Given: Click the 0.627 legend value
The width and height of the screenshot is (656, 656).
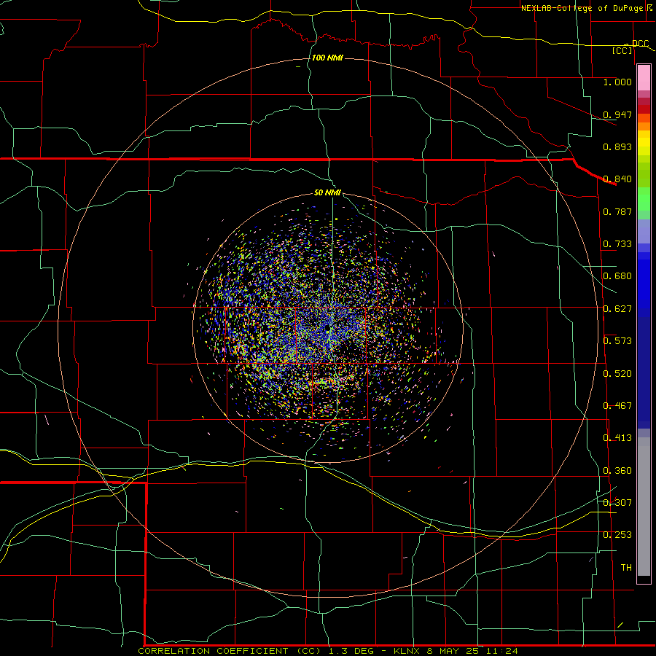Looking at the screenshot, I should (617, 308).
